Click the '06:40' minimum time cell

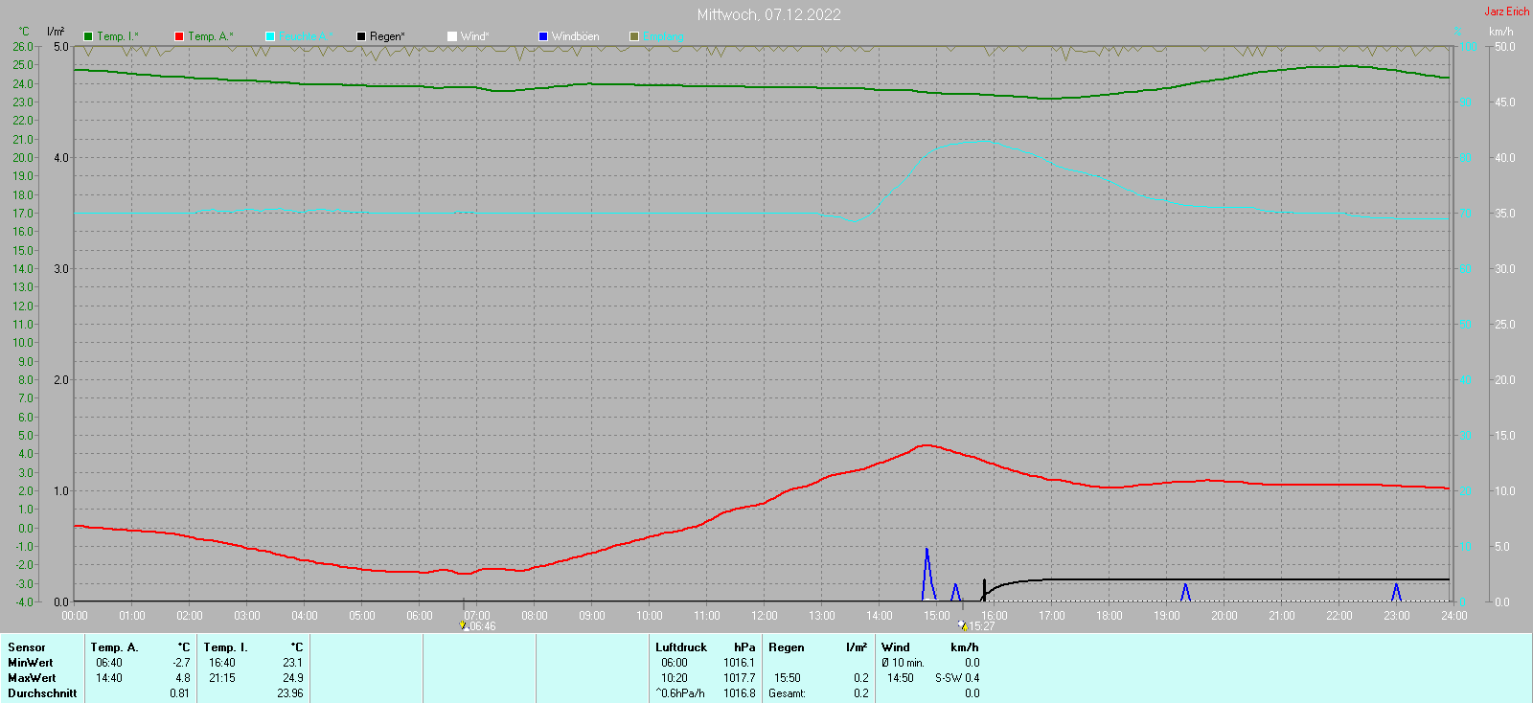(x=109, y=663)
